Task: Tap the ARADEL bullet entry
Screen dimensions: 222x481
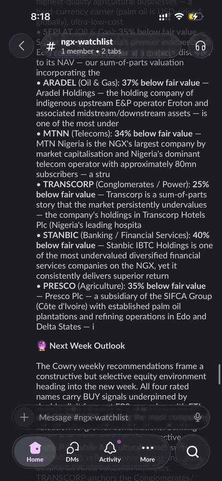Action: (x=123, y=103)
